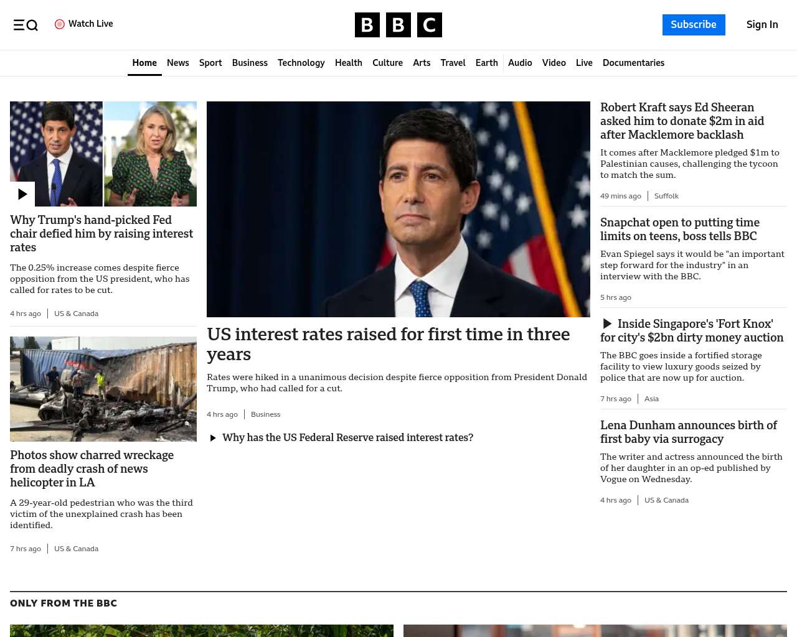Open the main Fed chair portrait image
The height and width of the screenshot is (637, 797).
(398, 209)
